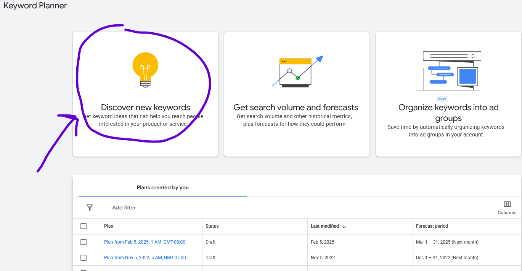Select the Discover new keywords lightbulb icon
Viewport: 522px width, 271px height.
click(x=145, y=70)
